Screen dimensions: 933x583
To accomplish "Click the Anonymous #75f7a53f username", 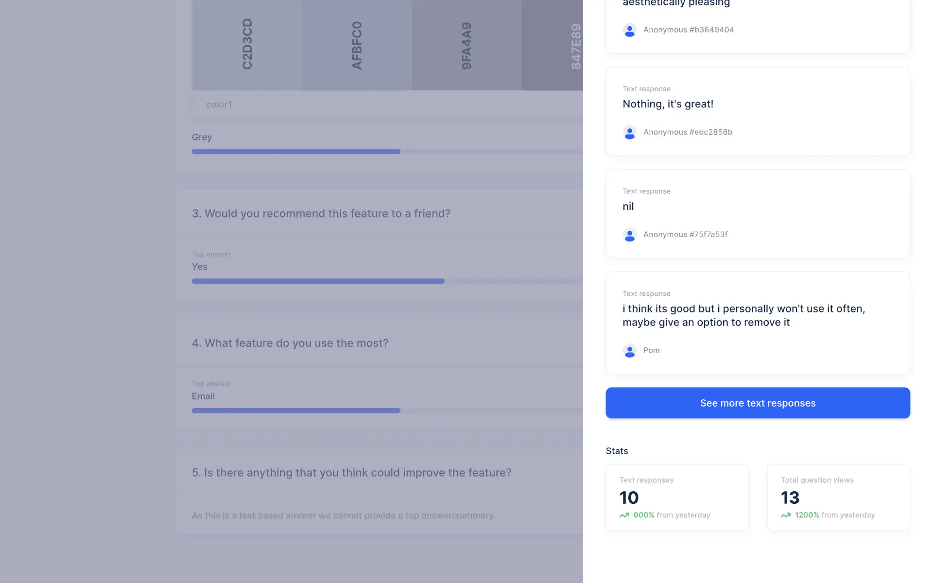I will pos(685,235).
